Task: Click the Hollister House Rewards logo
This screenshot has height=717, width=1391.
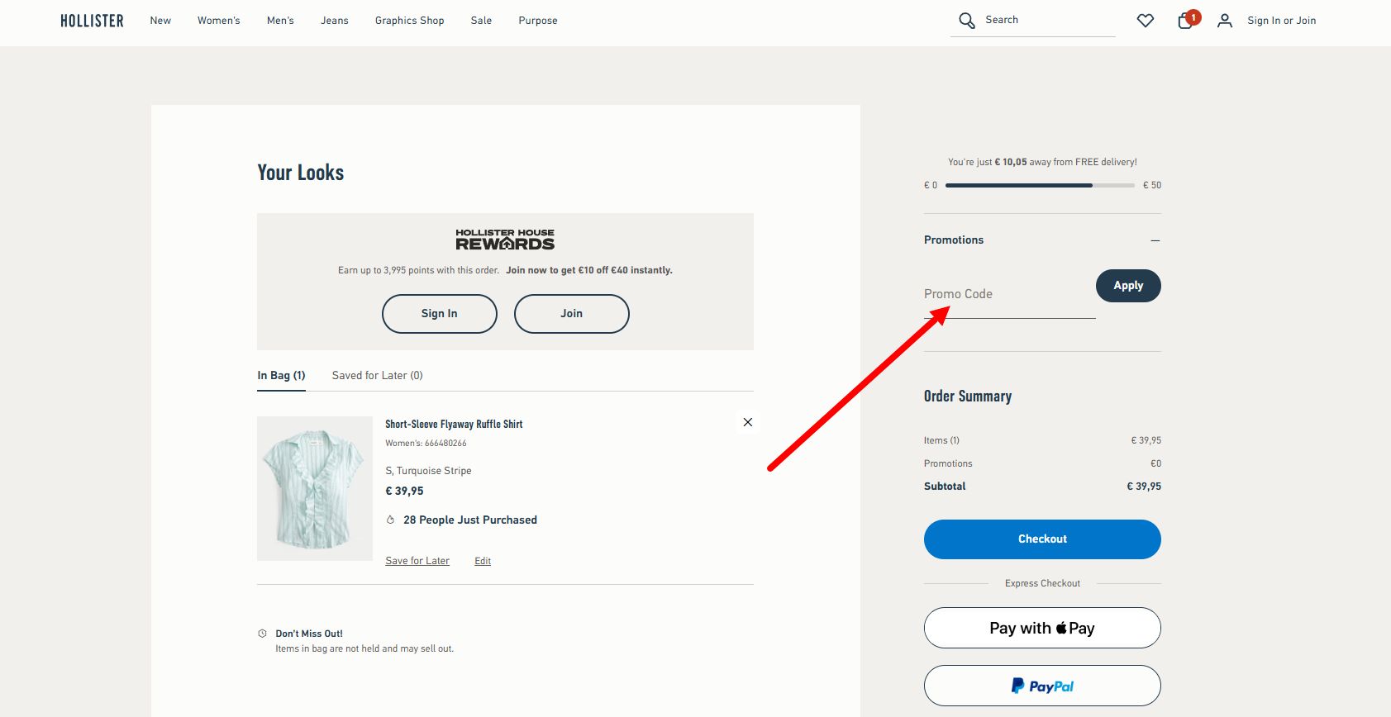Action: (x=505, y=240)
